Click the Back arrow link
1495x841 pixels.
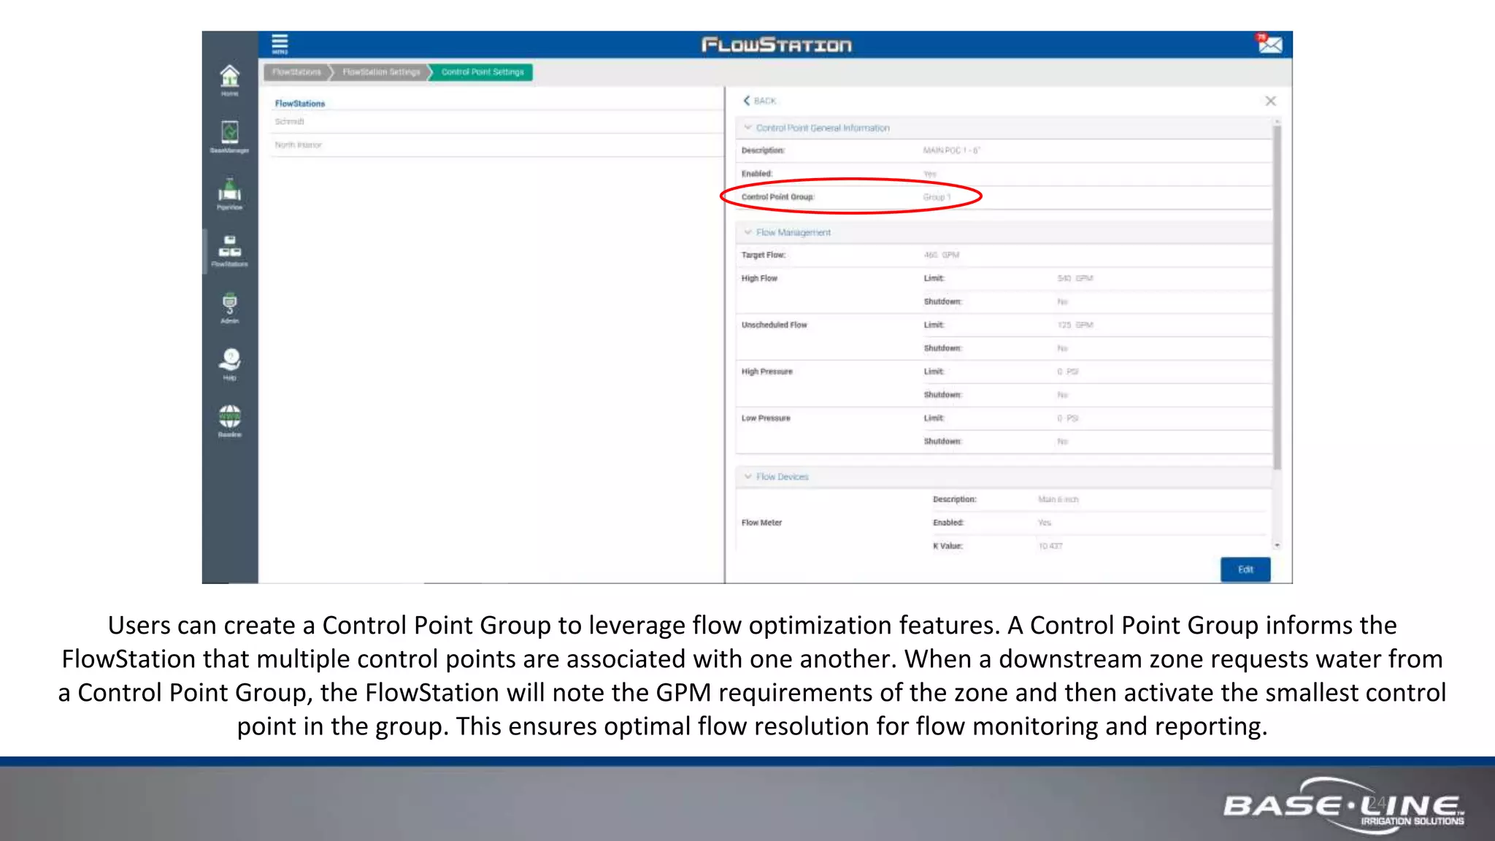pos(759,101)
